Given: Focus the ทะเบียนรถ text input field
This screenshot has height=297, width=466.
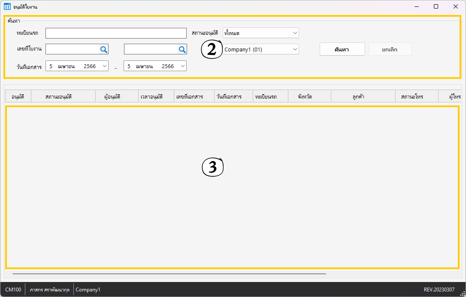Looking at the screenshot, I should pos(116,33).
